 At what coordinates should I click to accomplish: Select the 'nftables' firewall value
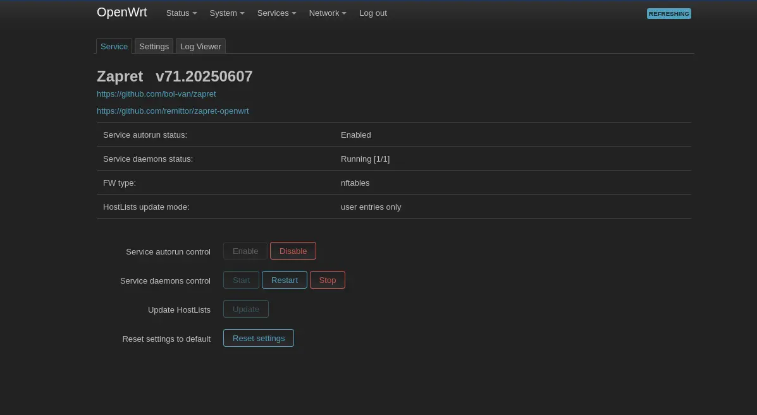[x=355, y=183]
